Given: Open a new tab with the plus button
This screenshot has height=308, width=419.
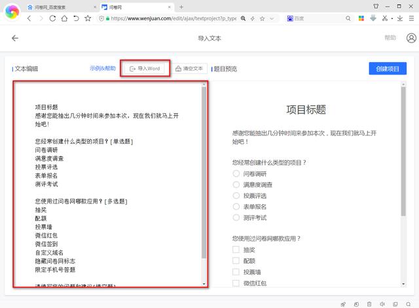Looking at the screenshot, I should [x=181, y=7].
